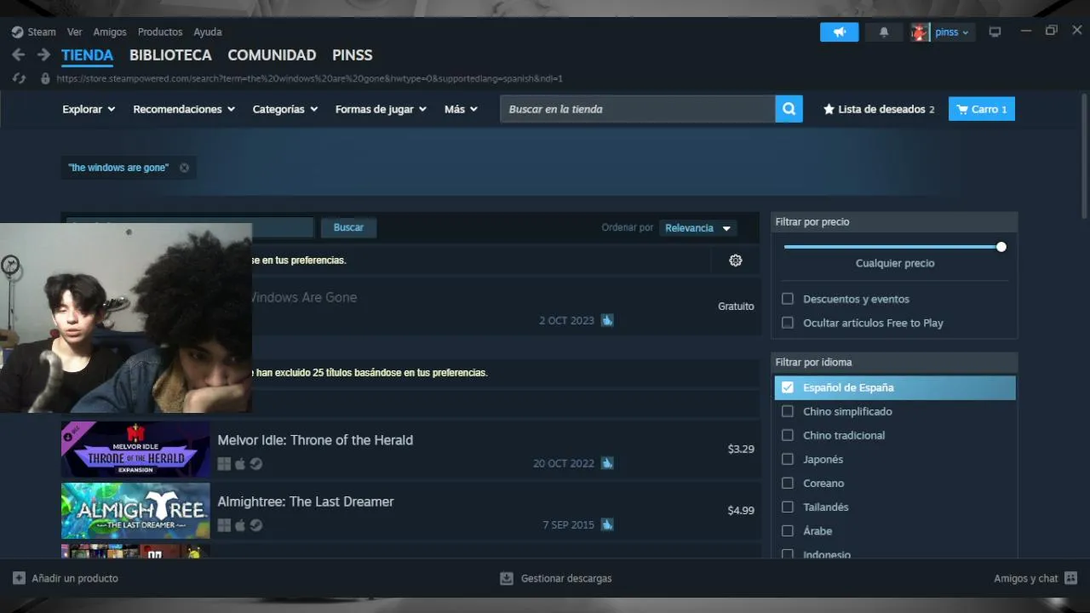This screenshot has height=613, width=1090.
Task: Expand the Explorar dropdown
Action: pyautogui.click(x=89, y=109)
